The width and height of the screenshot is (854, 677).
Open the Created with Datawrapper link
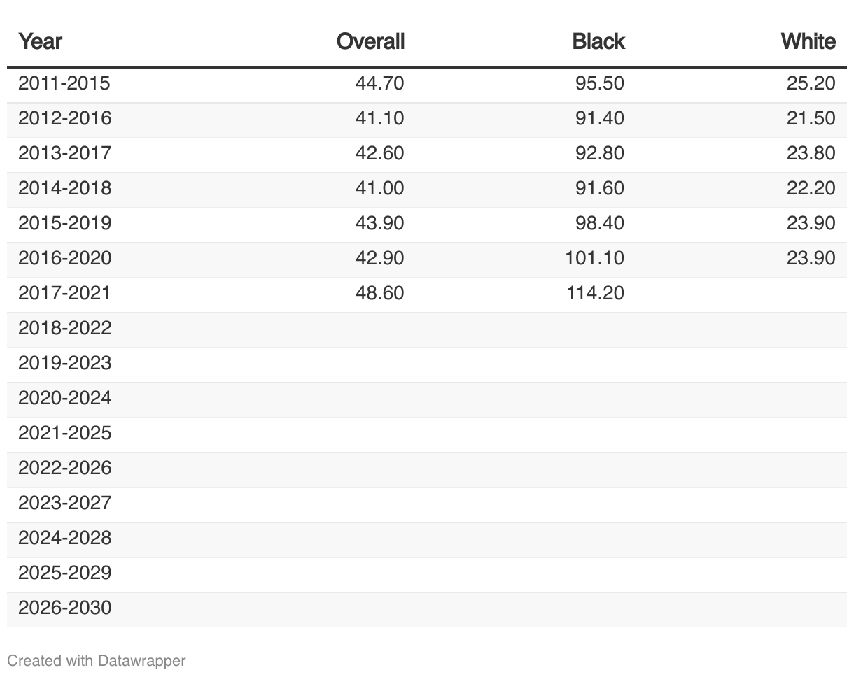click(x=97, y=660)
